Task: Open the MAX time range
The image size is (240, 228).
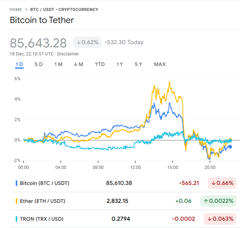Action: (x=160, y=65)
